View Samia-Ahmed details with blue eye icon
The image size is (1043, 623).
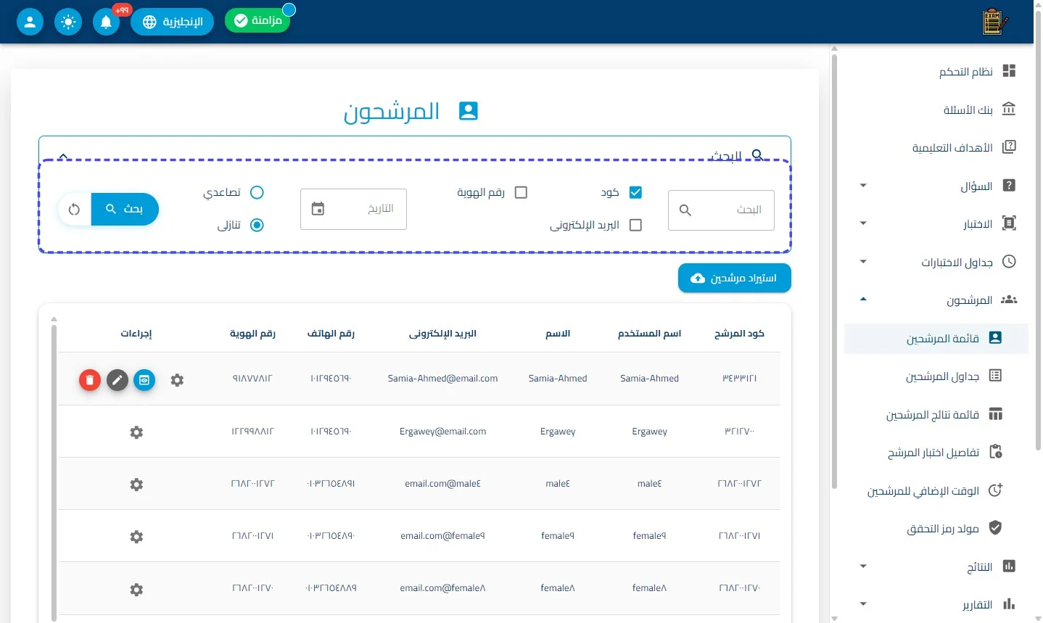tap(144, 379)
